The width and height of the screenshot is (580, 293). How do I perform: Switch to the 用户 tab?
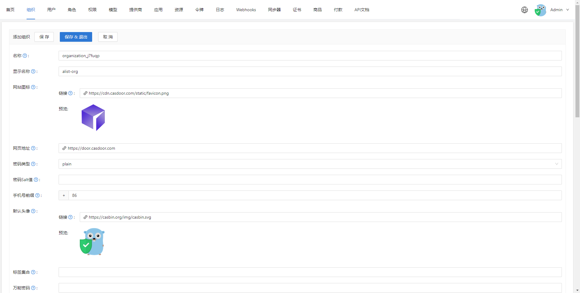[51, 10]
